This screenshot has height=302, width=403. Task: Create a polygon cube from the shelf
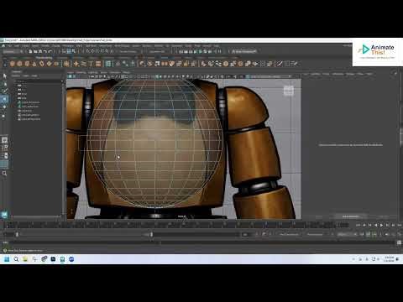[x=19, y=64]
